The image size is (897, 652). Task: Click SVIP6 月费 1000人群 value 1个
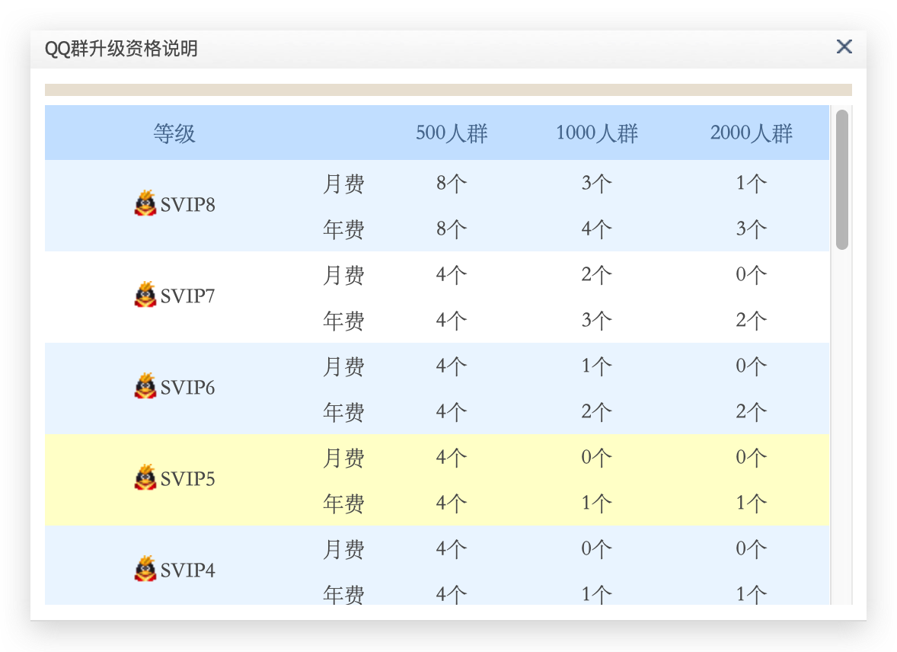point(597,366)
